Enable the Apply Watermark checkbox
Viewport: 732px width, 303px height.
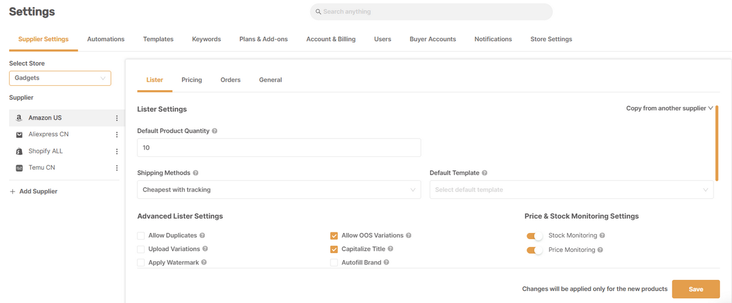141,262
